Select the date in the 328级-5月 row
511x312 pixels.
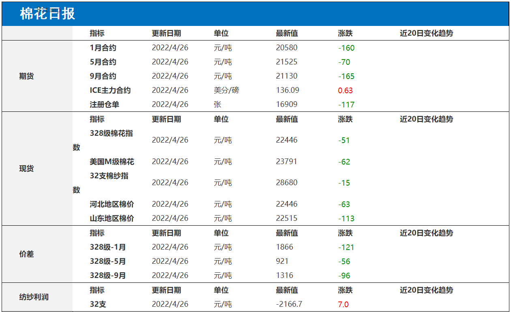(x=170, y=261)
